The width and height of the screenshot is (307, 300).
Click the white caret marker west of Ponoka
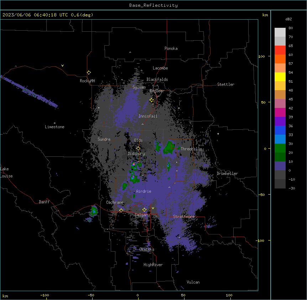[130, 52]
